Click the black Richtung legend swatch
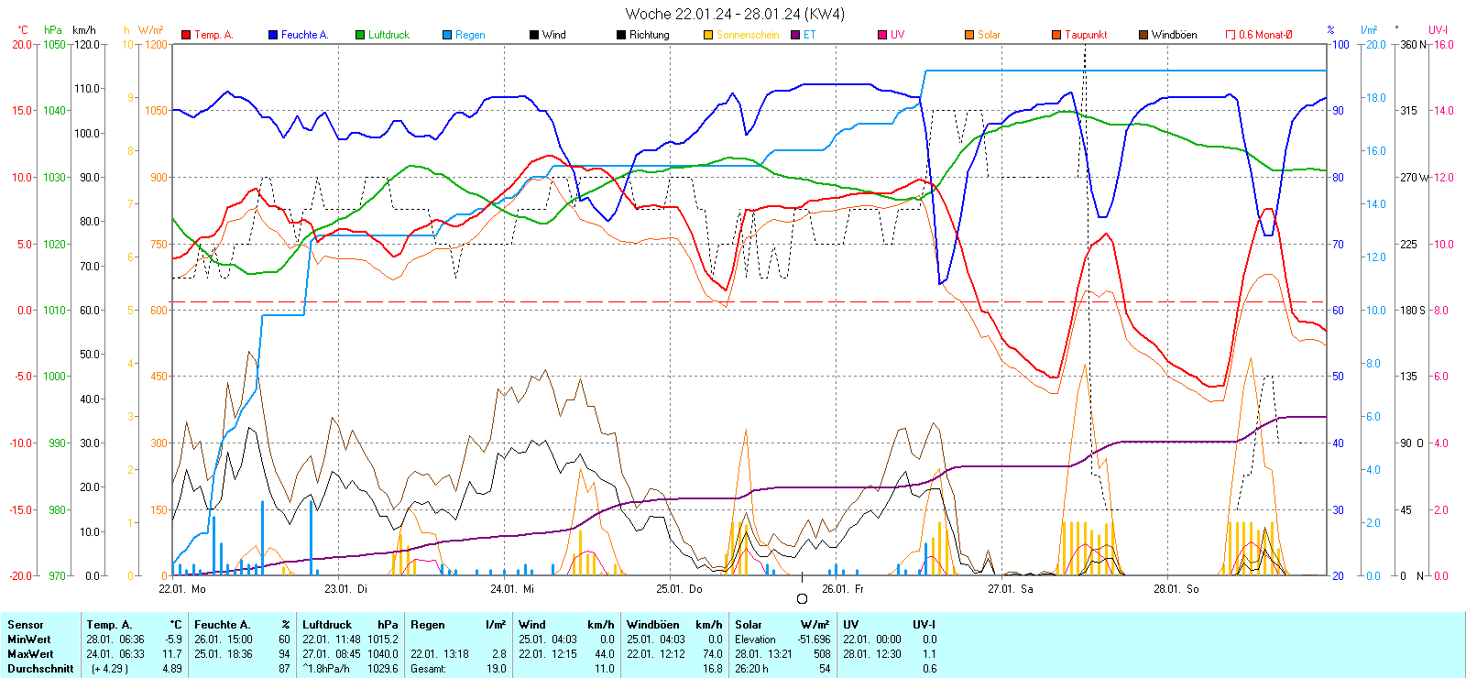The width and height of the screenshot is (1466, 678). pos(621,35)
